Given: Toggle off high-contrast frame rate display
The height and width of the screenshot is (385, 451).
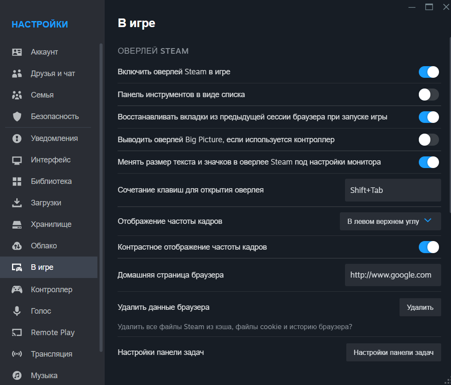Looking at the screenshot, I should click(x=429, y=247).
